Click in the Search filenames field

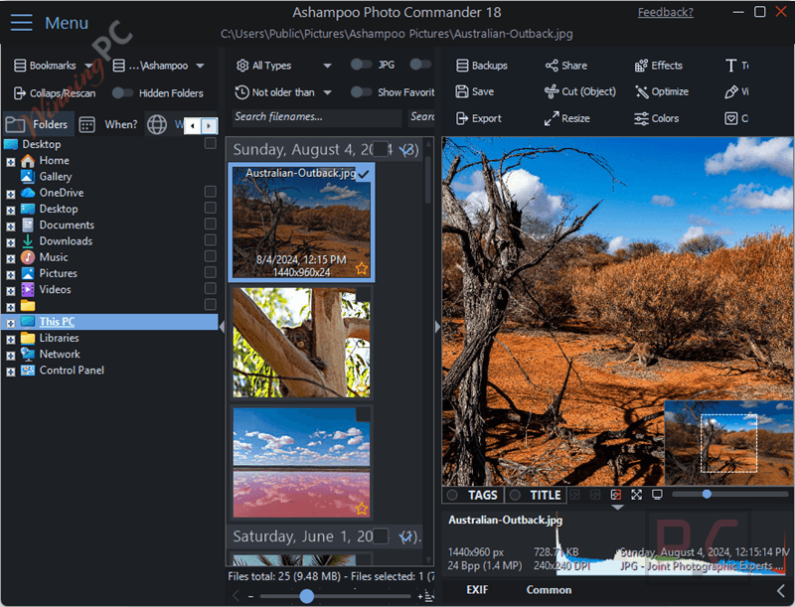(317, 117)
